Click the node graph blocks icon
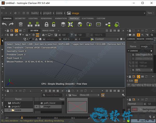Viewport: 156px width, 123px height. (x=108, y=24)
